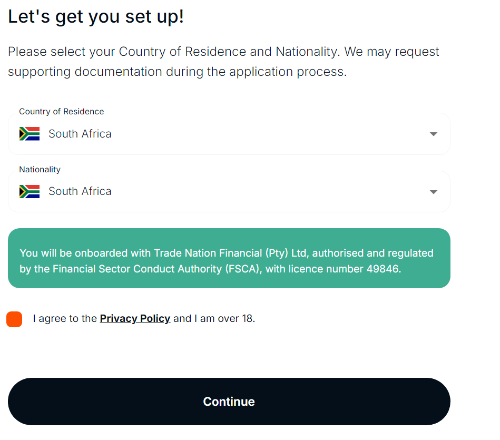Screen dimensions: 500x440
Task: Click the 'I agree to the' label text
Action: tap(65, 318)
